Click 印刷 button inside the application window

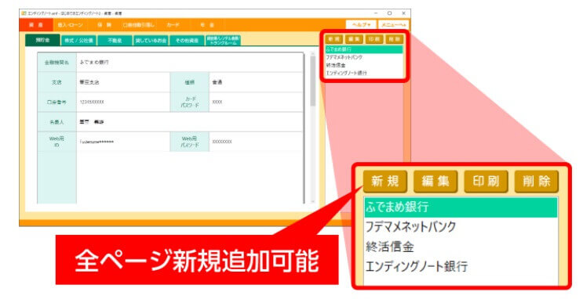coord(374,39)
